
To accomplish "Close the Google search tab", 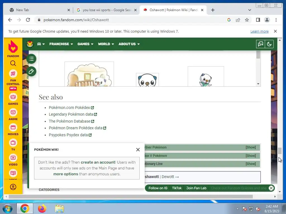I will (x=135, y=10).
